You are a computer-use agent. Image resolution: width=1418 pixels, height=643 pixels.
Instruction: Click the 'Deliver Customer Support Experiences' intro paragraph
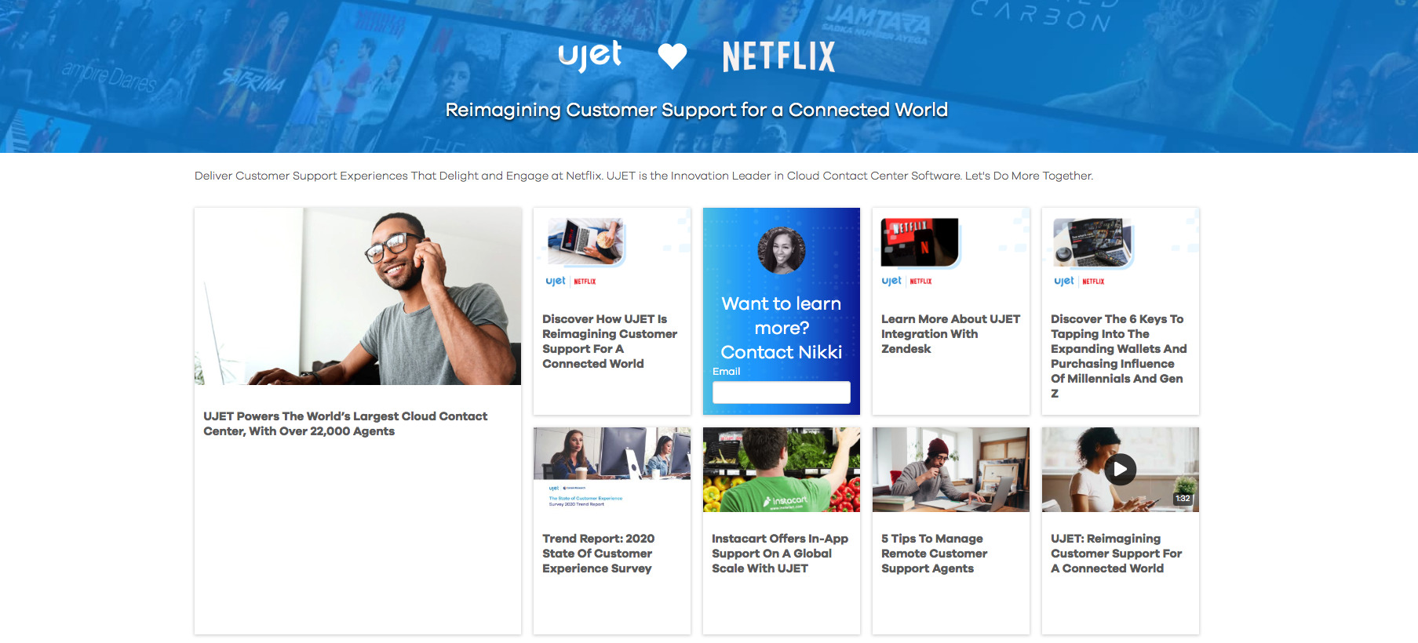click(643, 176)
